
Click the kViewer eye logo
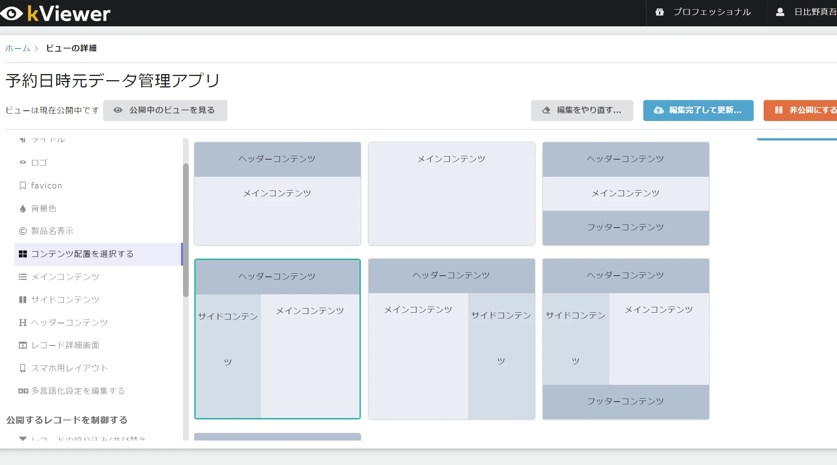[x=12, y=13]
